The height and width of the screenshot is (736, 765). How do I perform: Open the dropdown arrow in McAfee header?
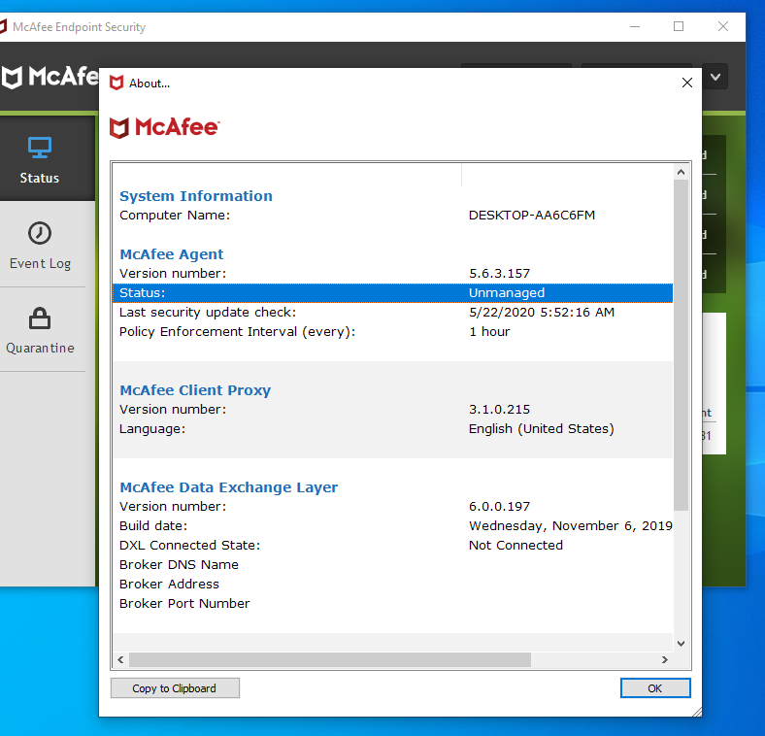[x=715, y=77]
